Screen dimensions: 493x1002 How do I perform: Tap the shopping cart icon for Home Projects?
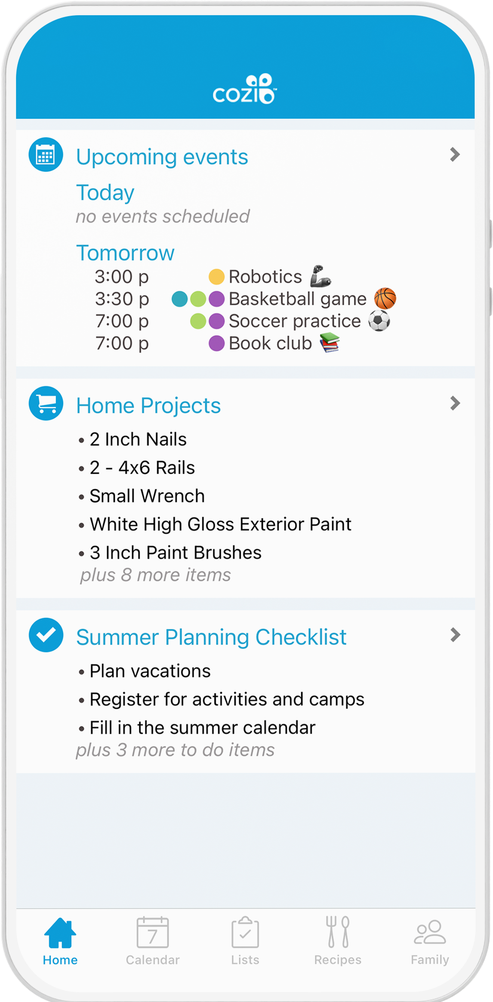click(x=46, y=403)
